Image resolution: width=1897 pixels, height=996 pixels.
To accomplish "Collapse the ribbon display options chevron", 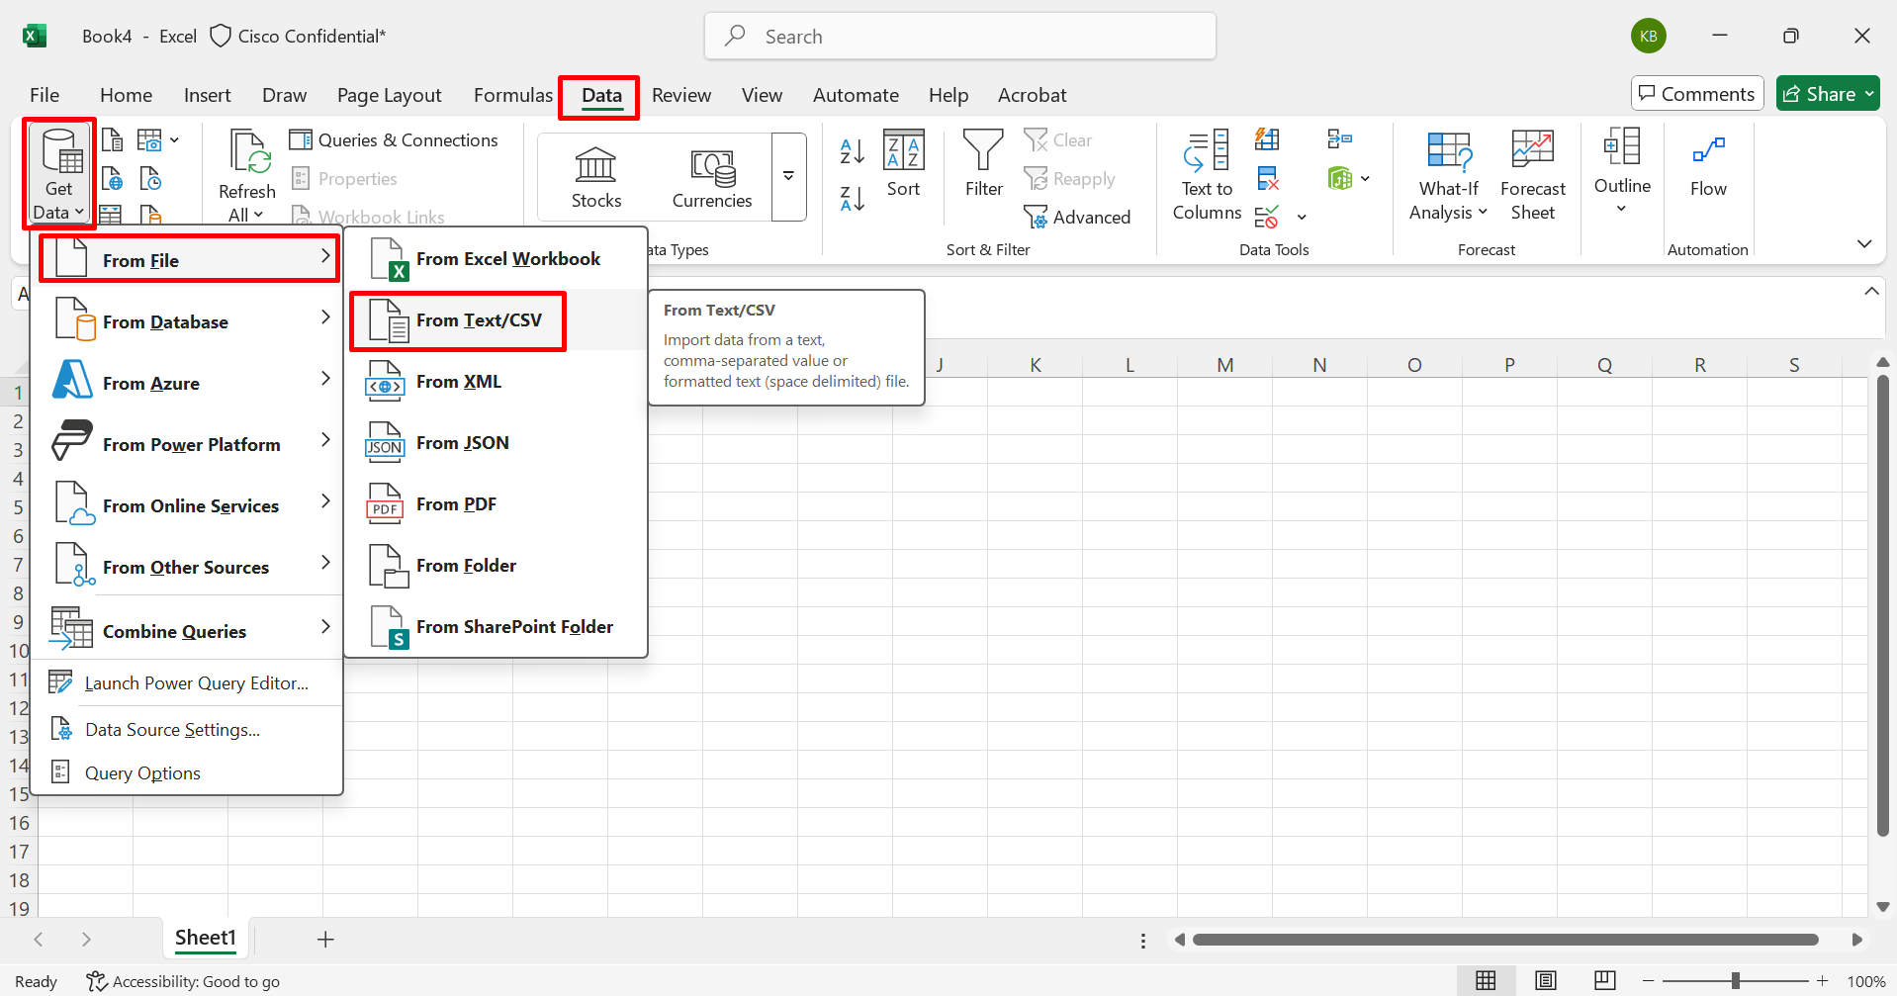I will click(x=1864, y=243).
